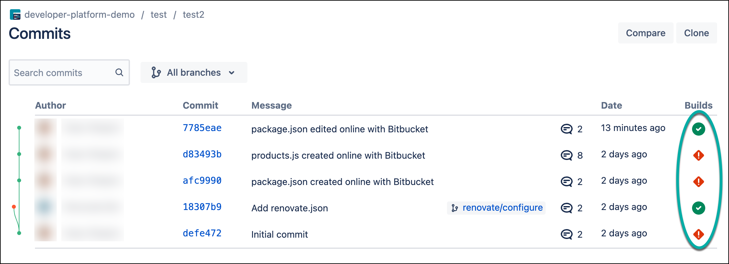
Task: Click the successful build icon for commit 7785eae
Action: pyautogui.click(x=698, y=129)
